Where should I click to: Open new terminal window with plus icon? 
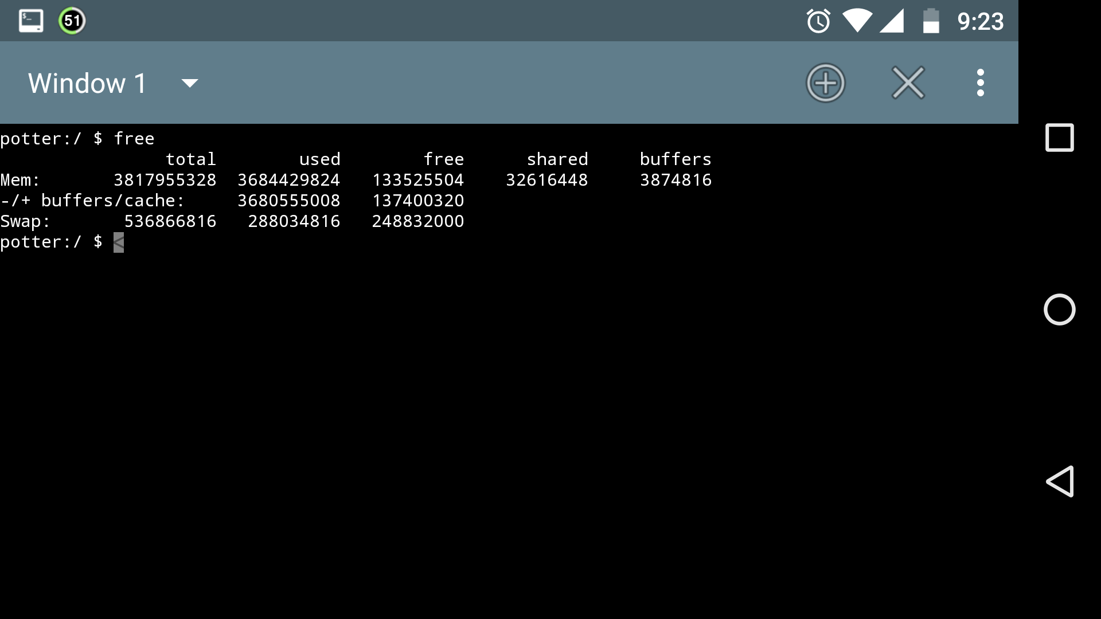825,83
